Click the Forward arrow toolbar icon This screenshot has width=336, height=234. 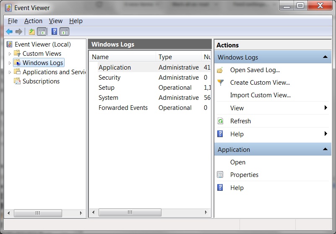[x=19, y=32]
